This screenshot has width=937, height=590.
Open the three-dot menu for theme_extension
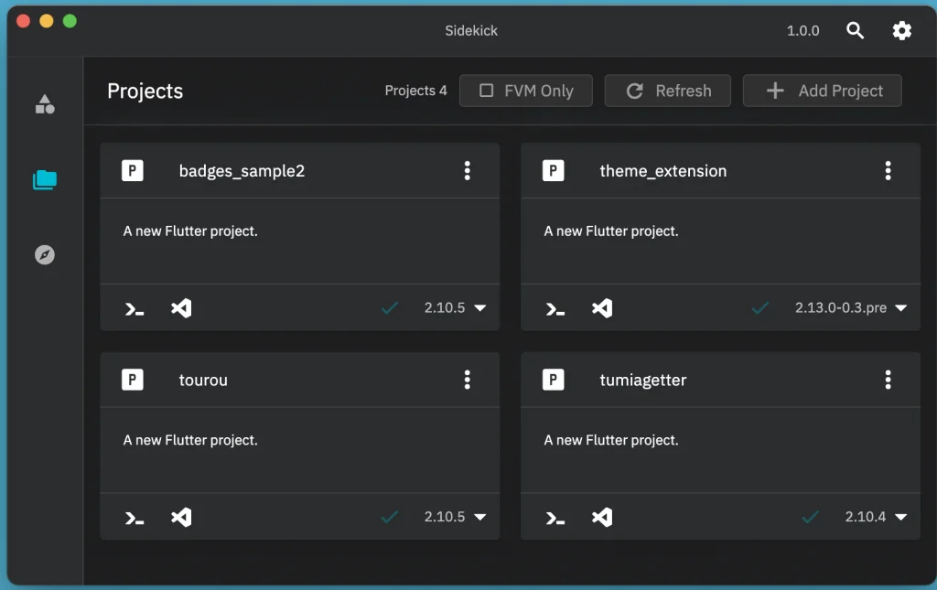888,171
